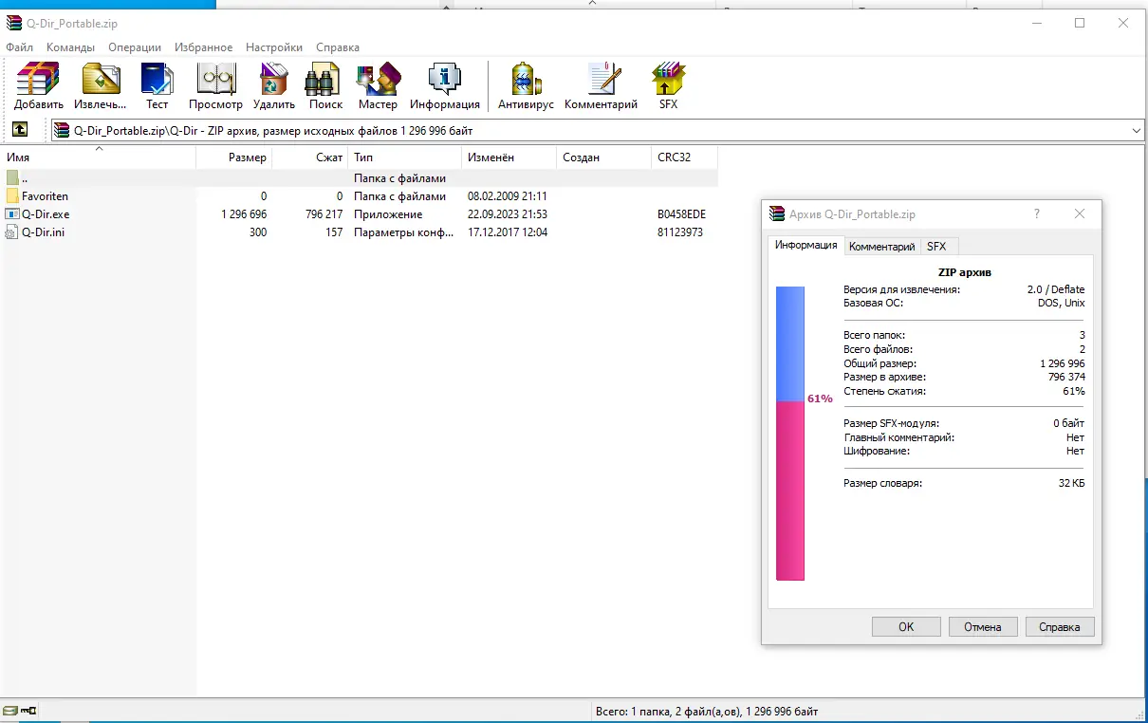Image resolution: width=1148 pixels, height=723 pixels.
Task: Go up one folder level arrow
Action: coord(20,130)
